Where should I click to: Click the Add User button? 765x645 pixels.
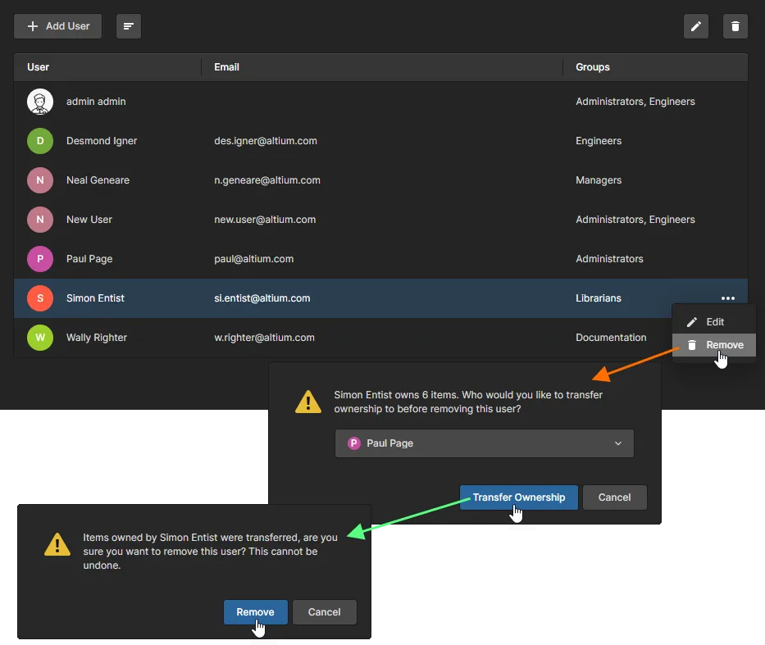click(57, 25)
